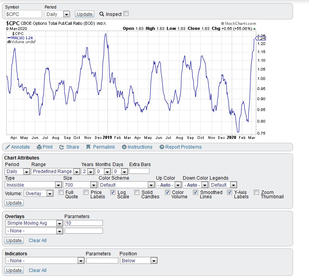Expand the Predefined Range dropdown

click(x=55, y=172)
